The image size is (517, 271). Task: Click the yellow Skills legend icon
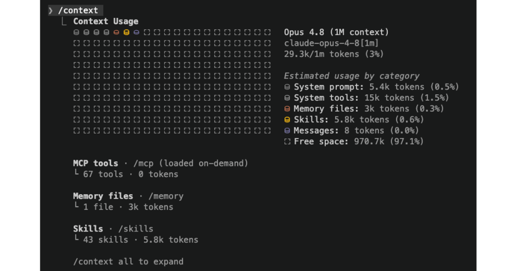click(x=287, y=119)
